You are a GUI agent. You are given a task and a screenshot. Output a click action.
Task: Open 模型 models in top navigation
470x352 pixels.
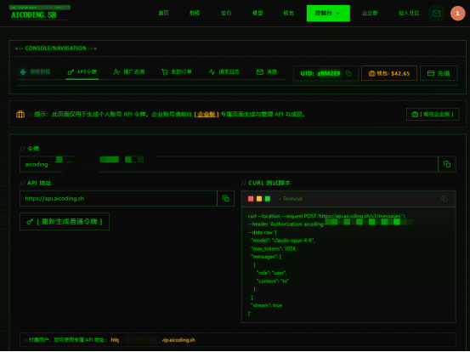258,14
